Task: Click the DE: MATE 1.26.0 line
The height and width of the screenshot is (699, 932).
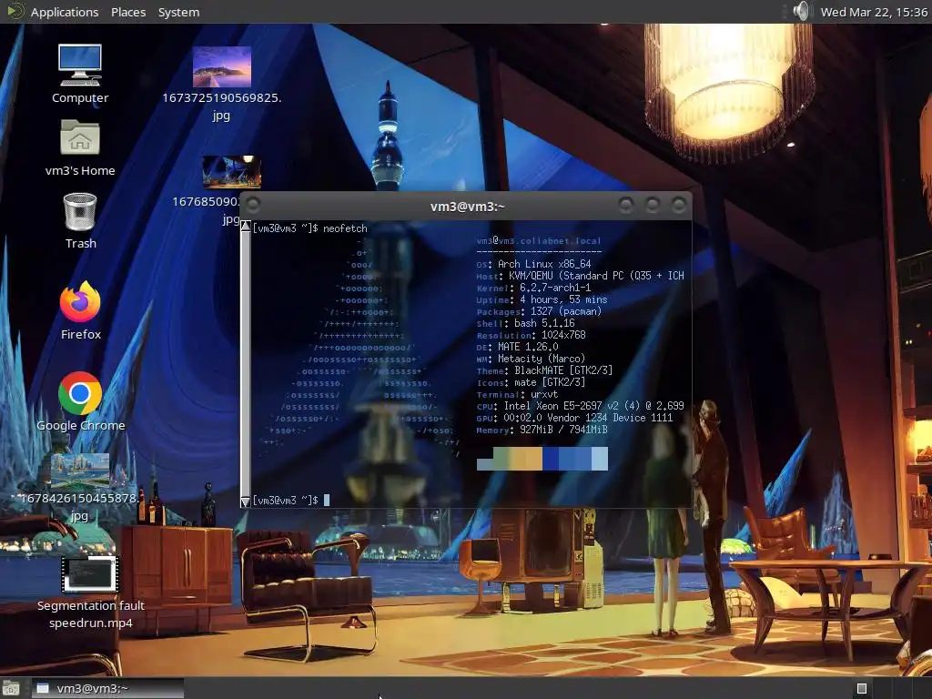Action: pos(517,347)
